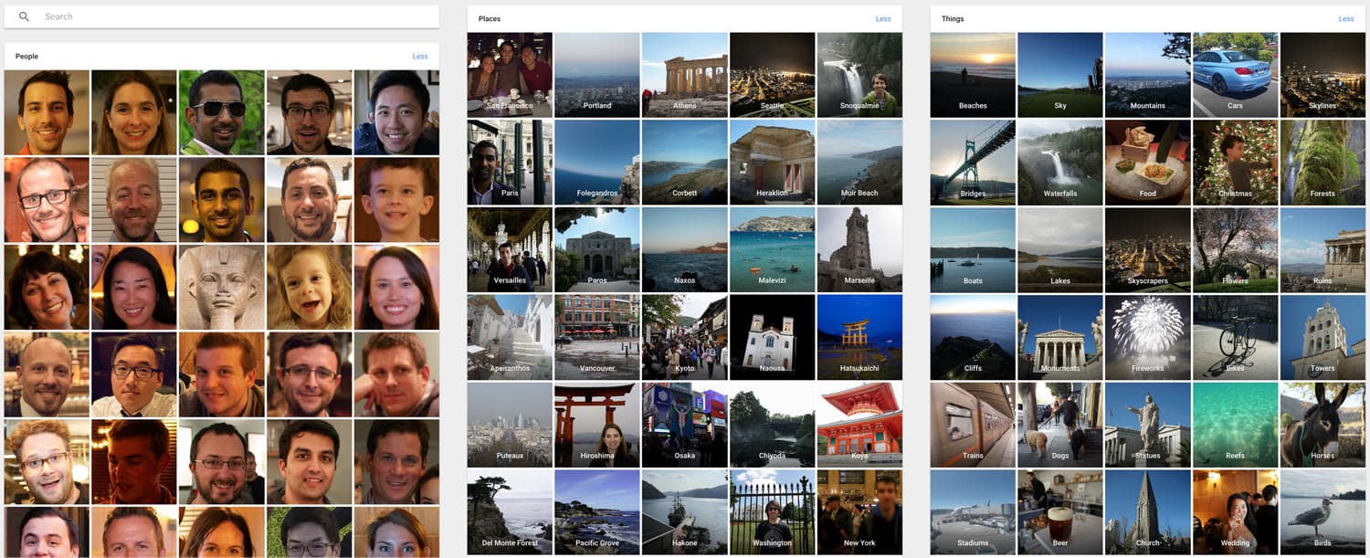The image size is (1370, 558).
Task: Click the search magnifier icon
Action: coord(24,16)
